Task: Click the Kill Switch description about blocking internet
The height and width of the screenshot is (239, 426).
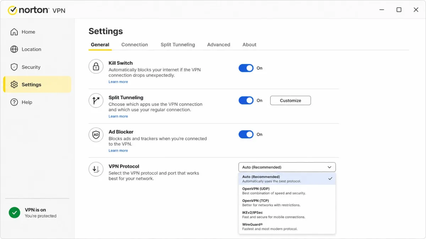Action: [155, 73]
